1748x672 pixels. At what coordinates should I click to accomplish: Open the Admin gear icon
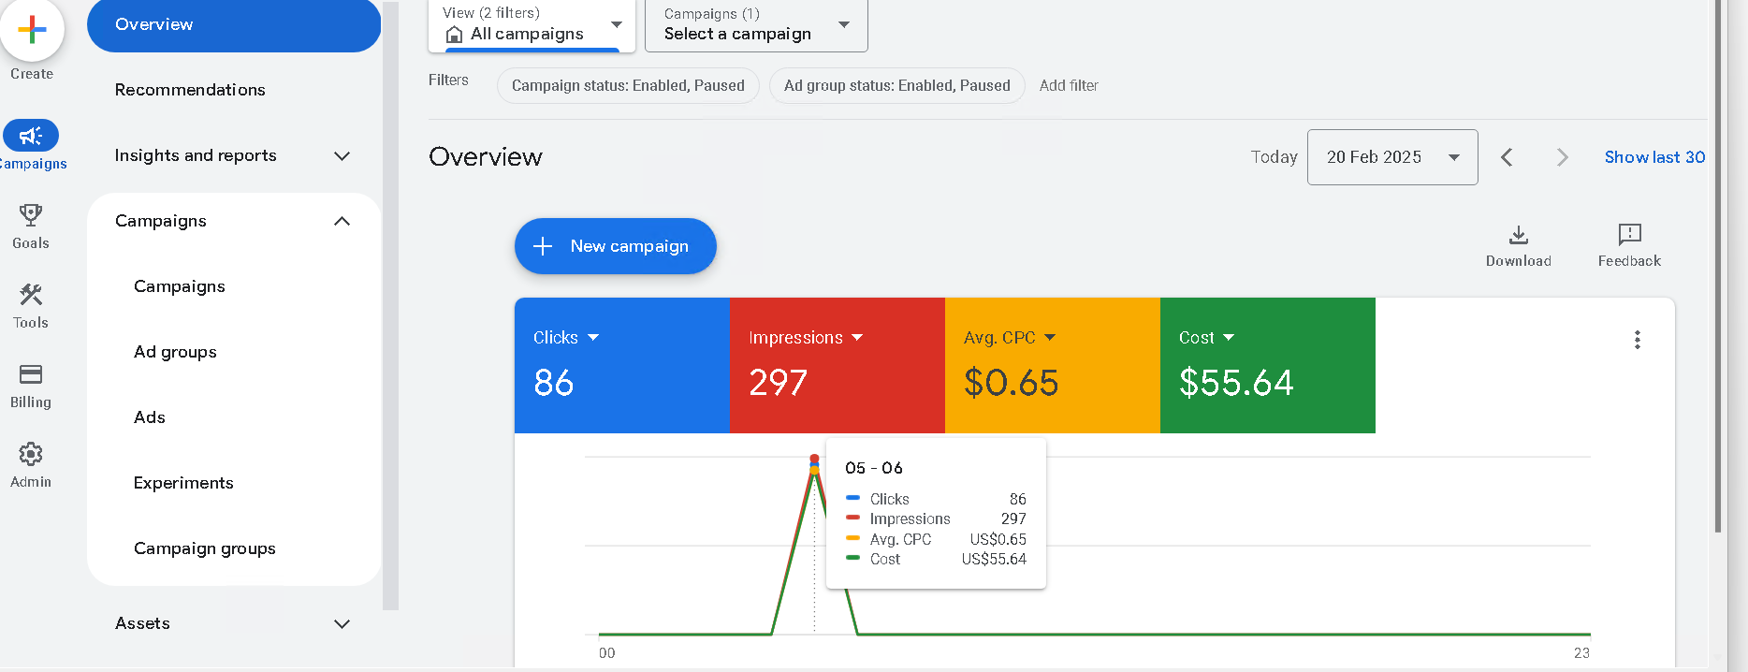(x=31, y=454)
